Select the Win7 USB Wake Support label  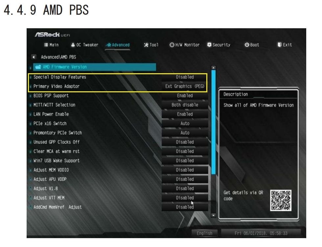57,161
